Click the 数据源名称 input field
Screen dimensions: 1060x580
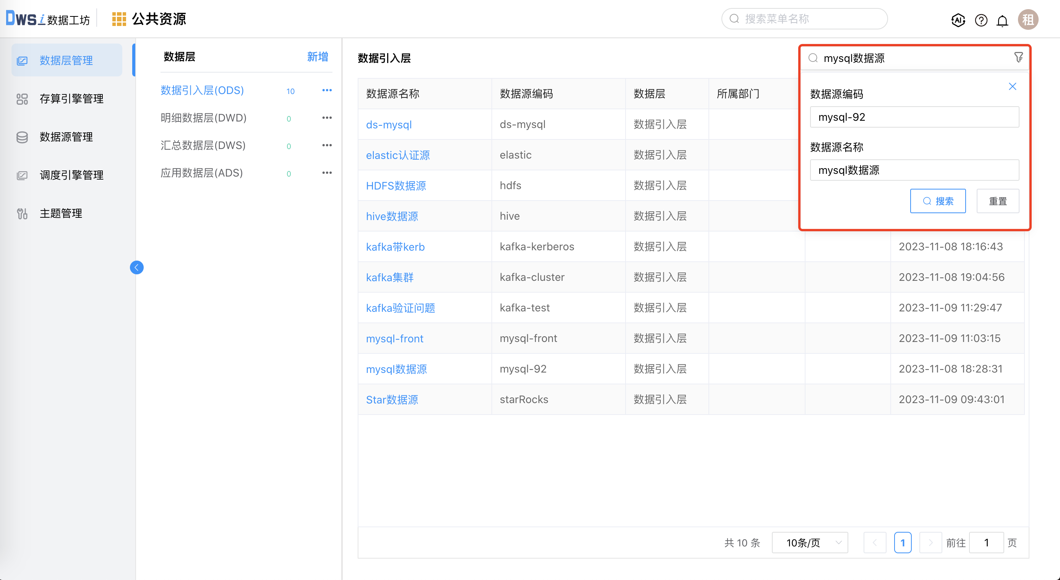tap(914, 170)
